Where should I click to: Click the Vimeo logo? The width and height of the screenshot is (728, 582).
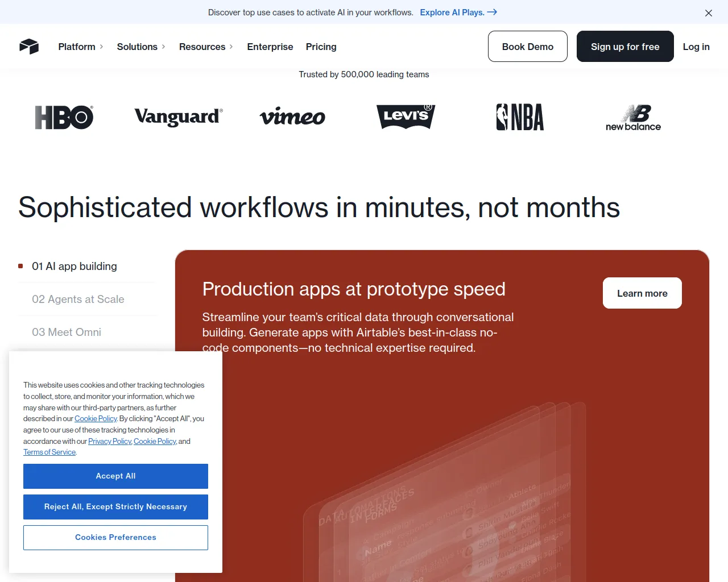coord(292,117)
